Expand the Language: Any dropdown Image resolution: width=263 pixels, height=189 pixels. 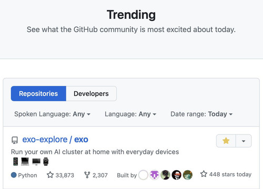130,114
